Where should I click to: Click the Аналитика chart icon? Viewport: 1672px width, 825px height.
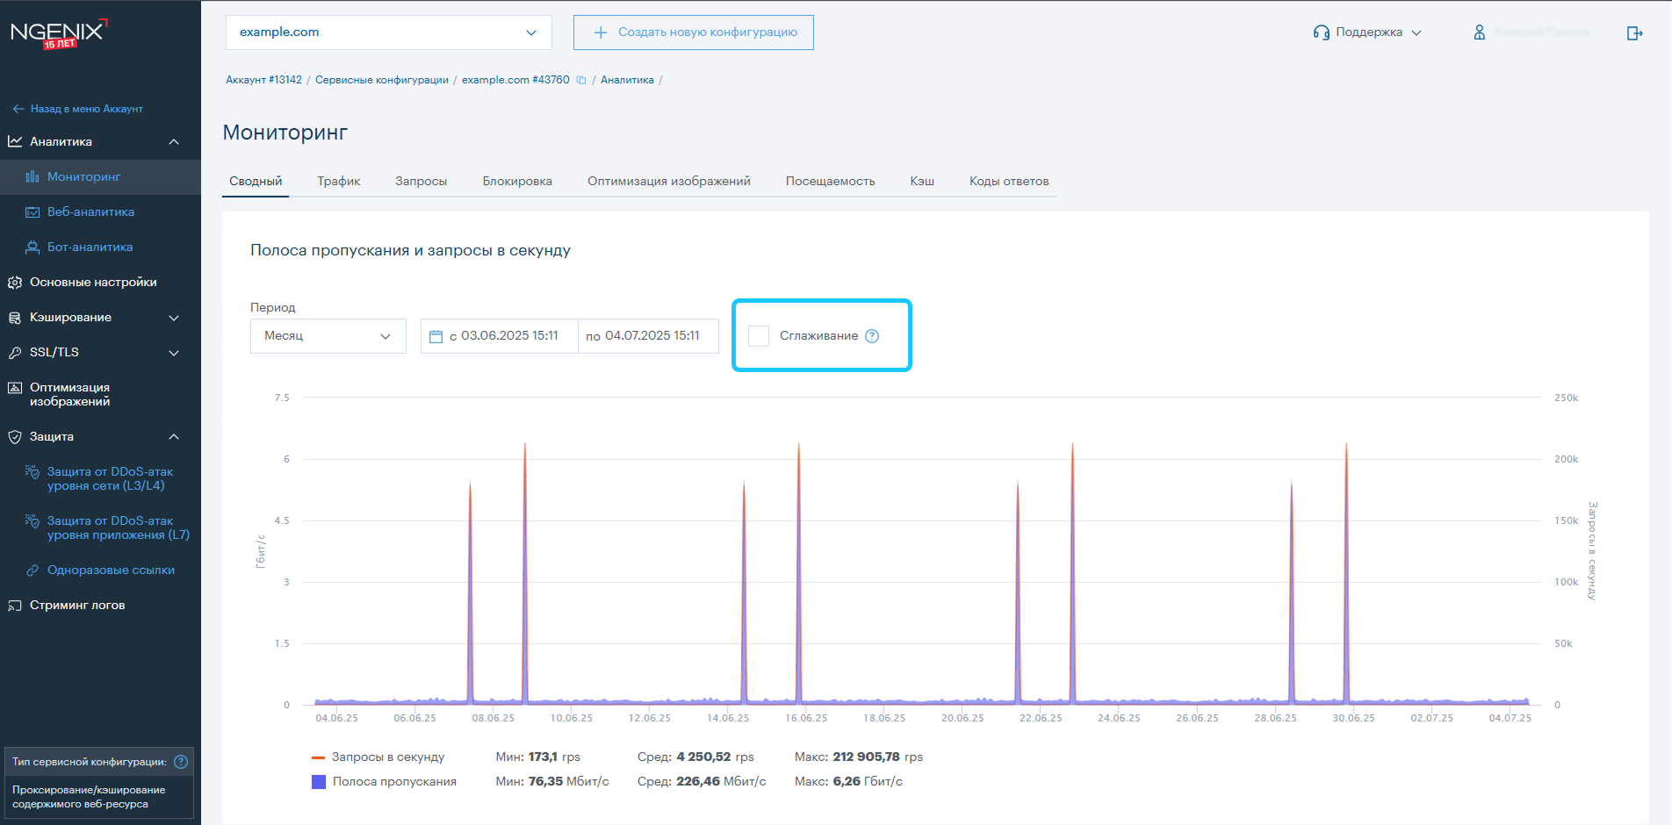click(15, 141)
